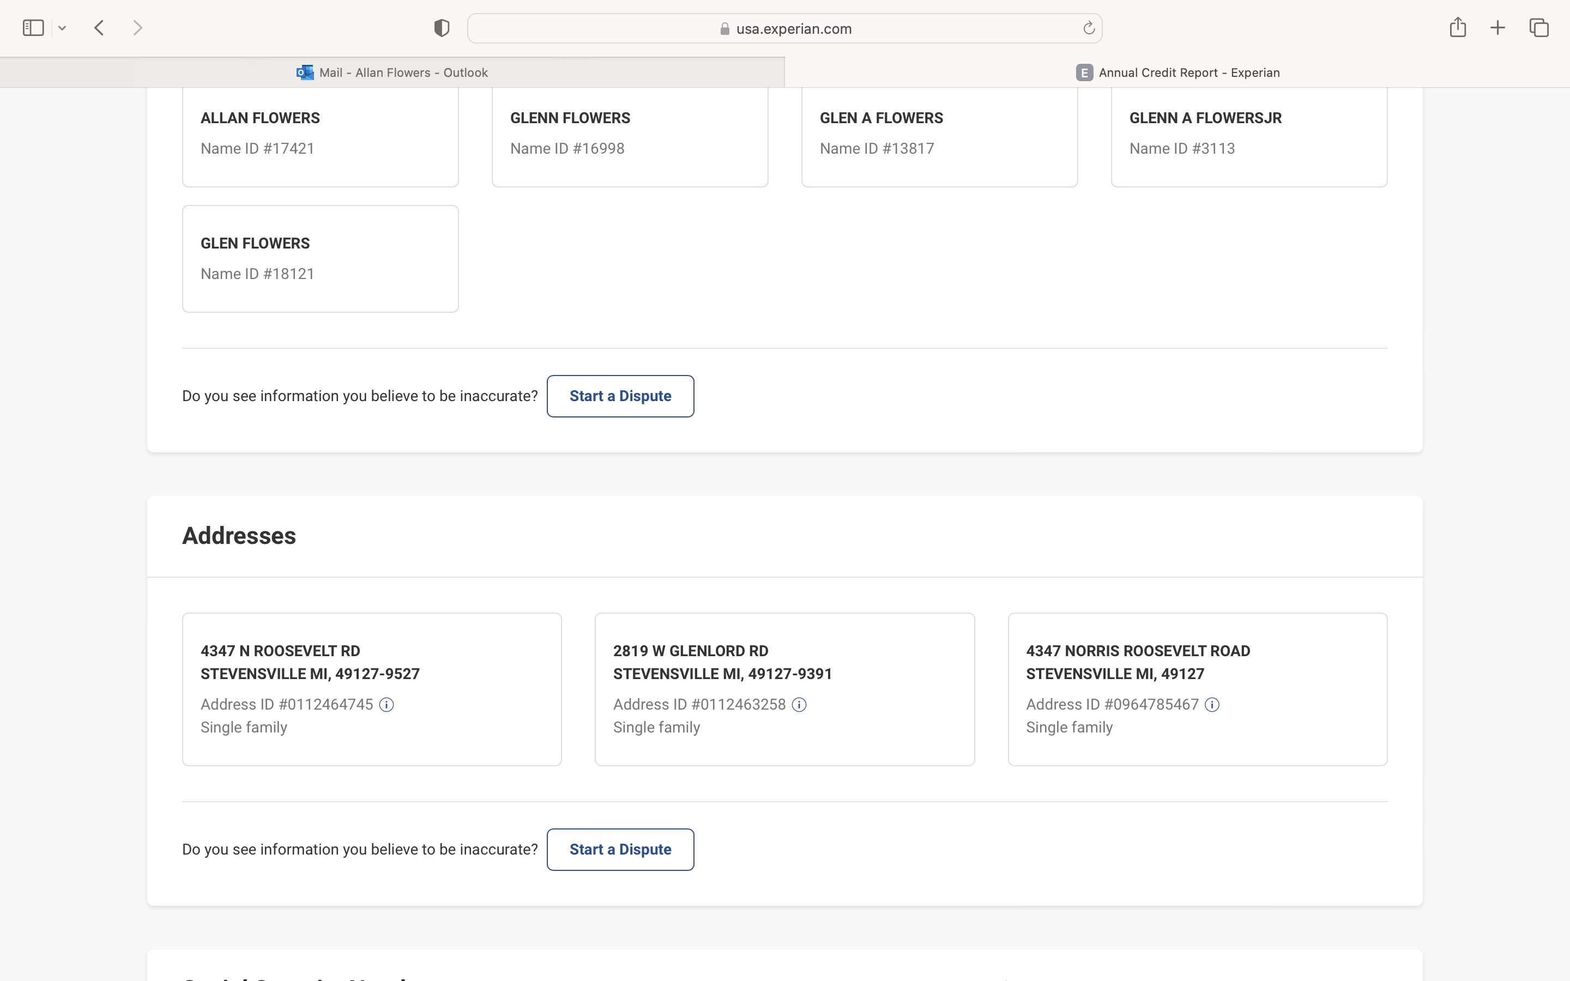Click the usa.experian.com address bar

[x=784, y=28]
